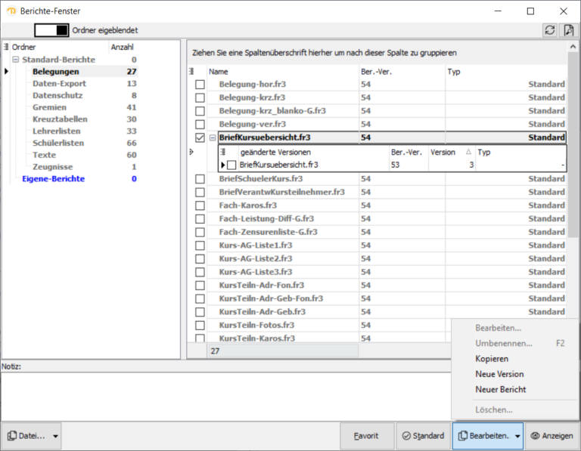The height and width of the screenshot is (451, 581).
Task: Open the Eigene-Berichte folder
Action: tap(54, 179)
